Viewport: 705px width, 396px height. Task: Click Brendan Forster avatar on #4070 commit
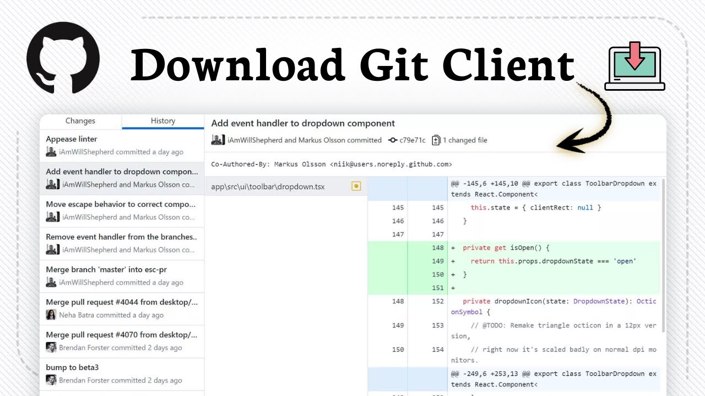click(51, 348)
